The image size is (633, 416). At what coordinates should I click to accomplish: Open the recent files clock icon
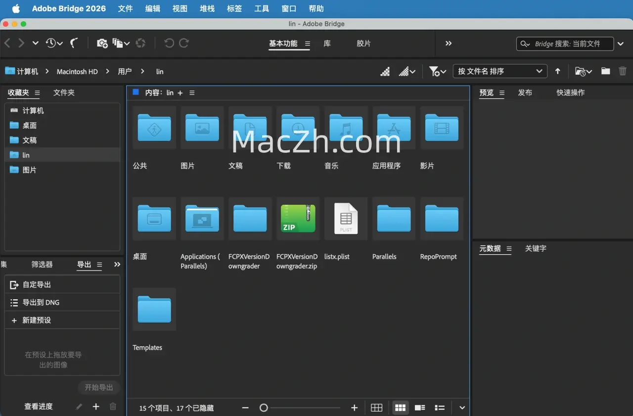(53, 44)
